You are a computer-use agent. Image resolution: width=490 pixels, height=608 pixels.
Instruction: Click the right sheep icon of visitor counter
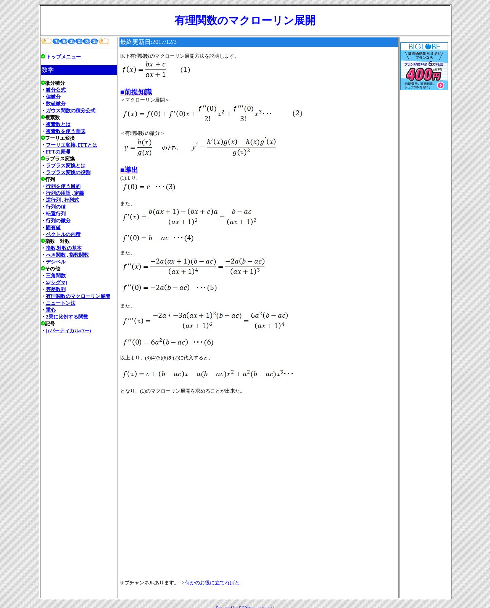pyautogui.click(x=104, y=41)
